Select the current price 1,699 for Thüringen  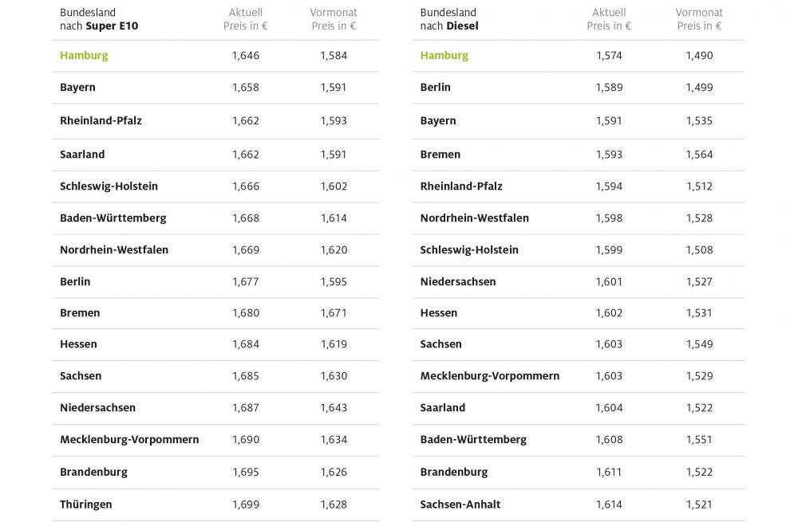tap(246, 504)
